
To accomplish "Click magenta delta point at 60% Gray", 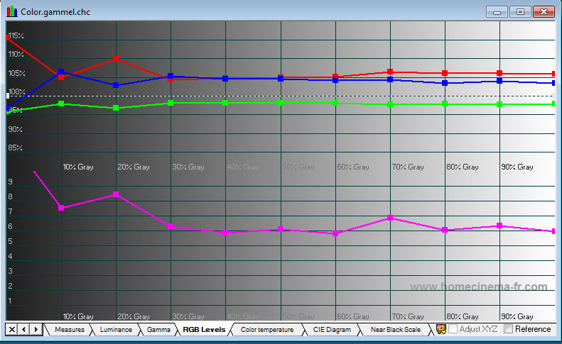I will click(x=335, y=233).
